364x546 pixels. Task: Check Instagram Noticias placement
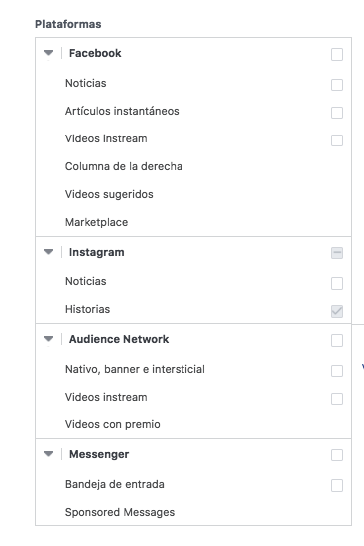(x=337, y=283)
